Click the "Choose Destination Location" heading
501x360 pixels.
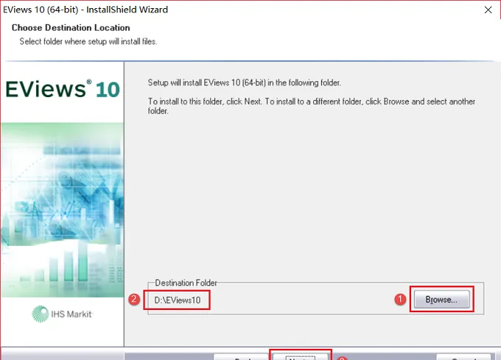pyautogui.click(x=71, y=28)
